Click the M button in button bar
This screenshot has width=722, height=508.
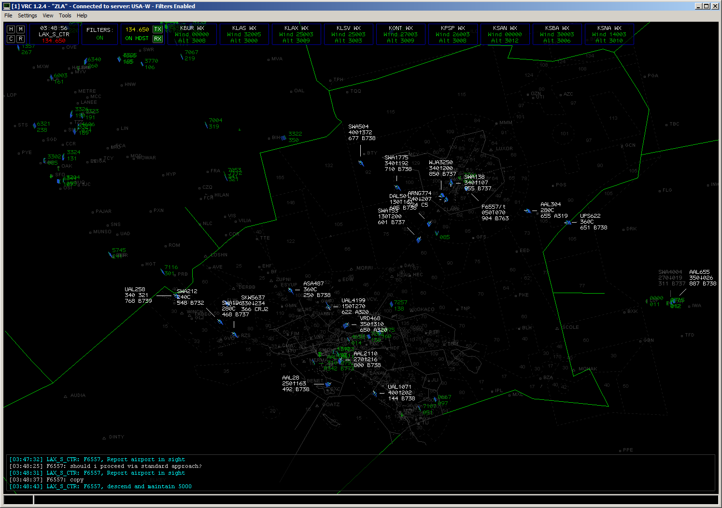pos(20,29)
